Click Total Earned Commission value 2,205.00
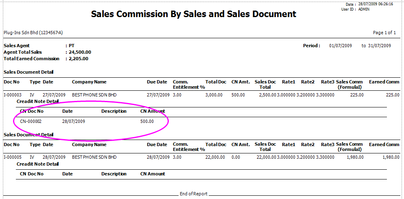Image resolution: width=404 pixels, height=199 pixels. click(x=78, y=59)
